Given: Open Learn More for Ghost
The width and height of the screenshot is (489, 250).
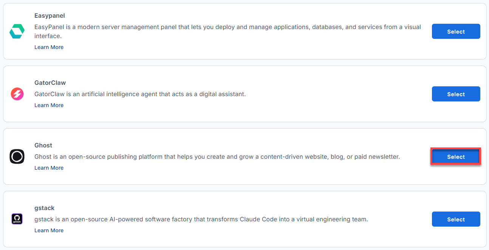Looking at the screenshot, I should pyautogui.click(x=49, y=168).
